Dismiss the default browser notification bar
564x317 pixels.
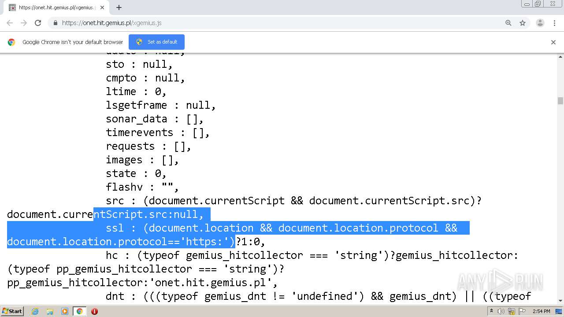click(553, 42)
